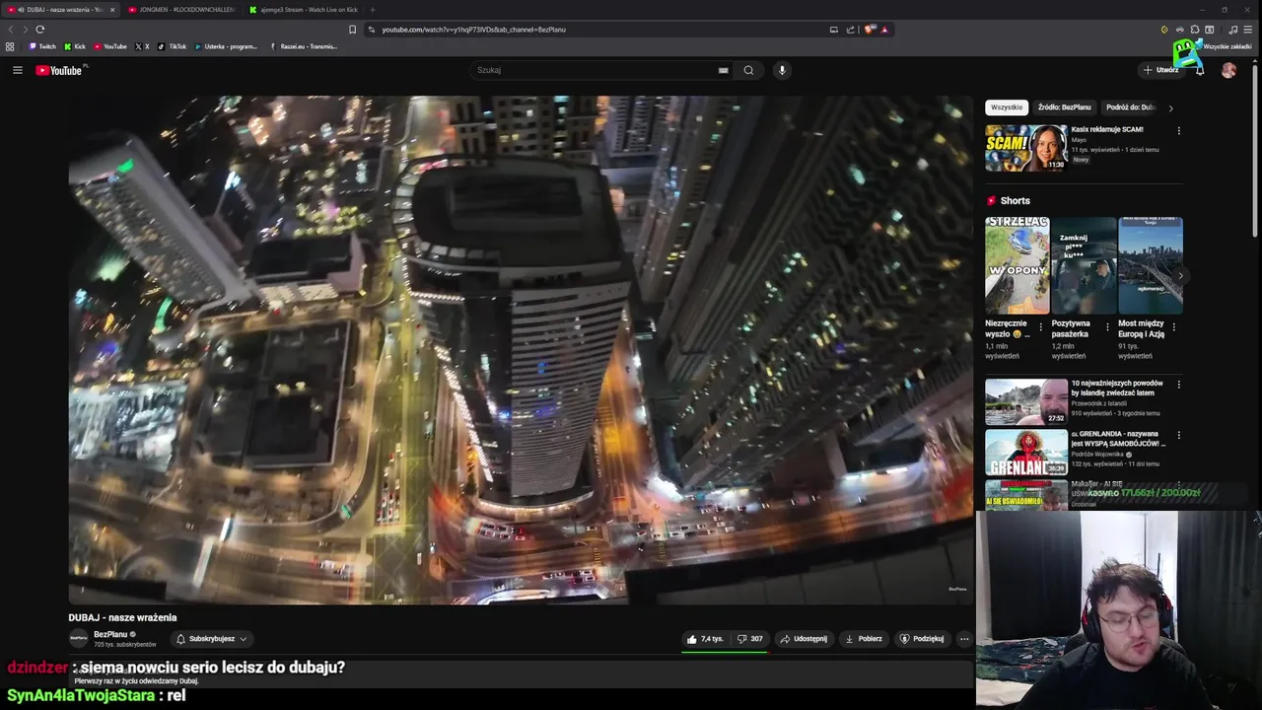Click the video player to pause
Image resolution: width=1262 pixels, height=710 pixels.
pyautogui.click(x=521, y=350)
